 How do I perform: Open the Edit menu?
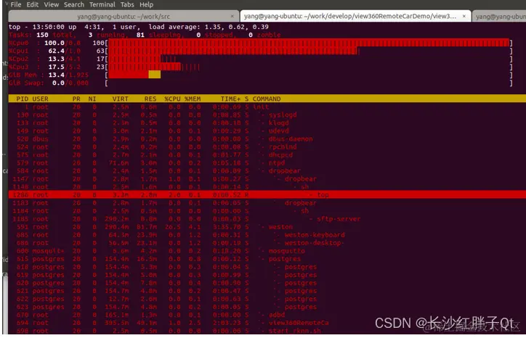[x=33, y=4]
